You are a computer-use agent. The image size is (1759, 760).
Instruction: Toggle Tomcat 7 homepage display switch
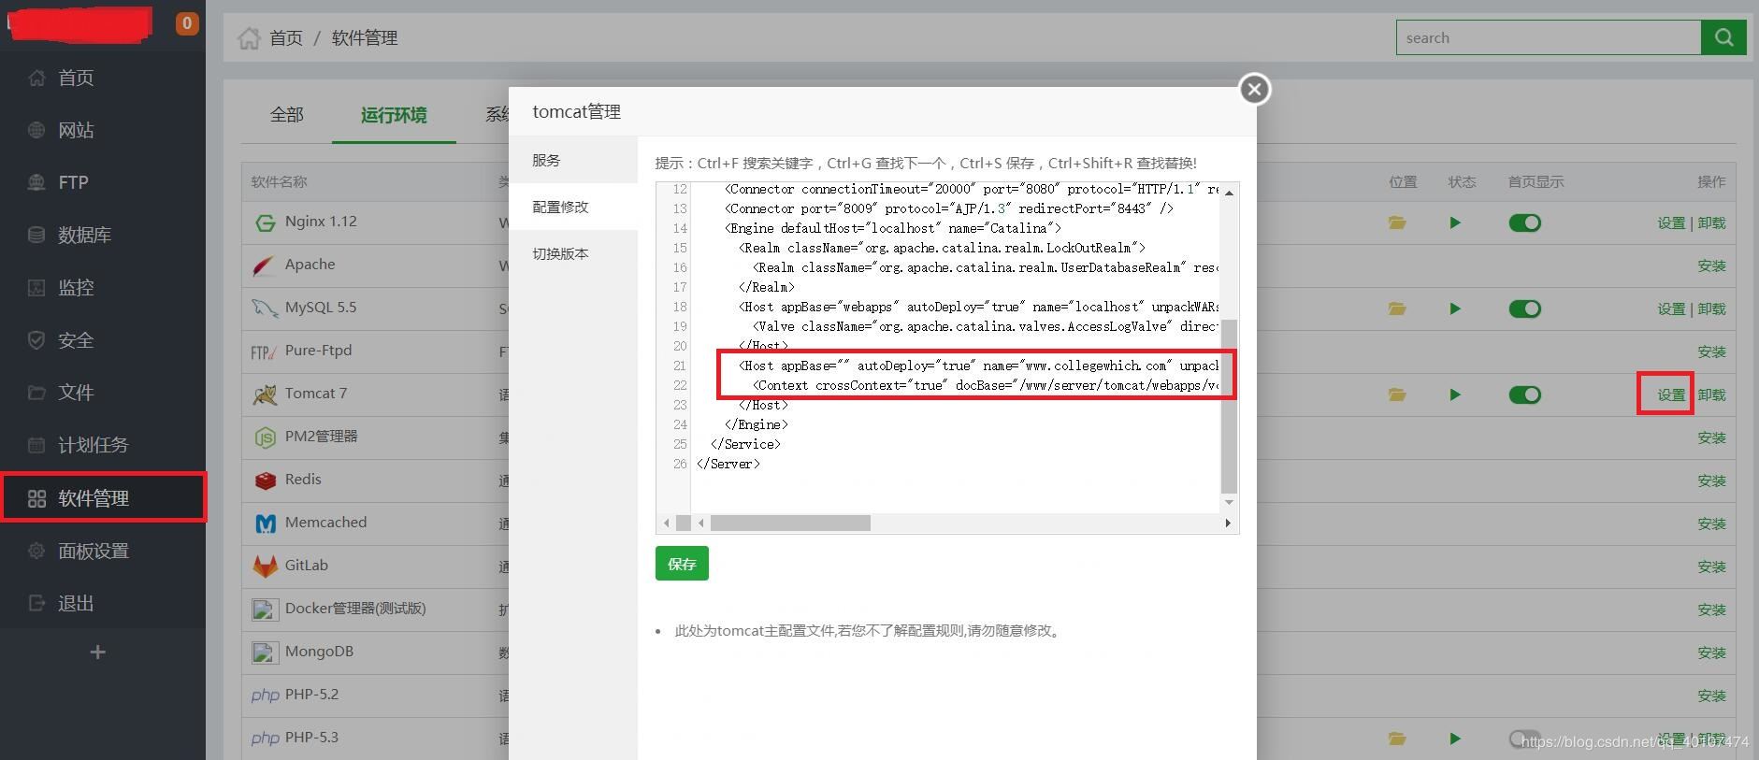1524,394
